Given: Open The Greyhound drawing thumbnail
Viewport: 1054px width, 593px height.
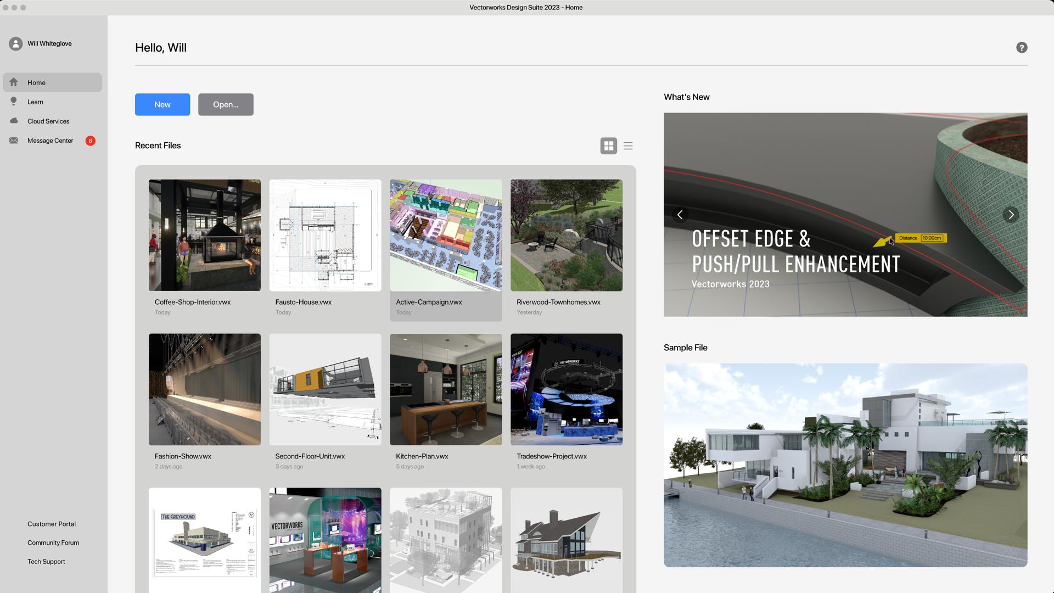Looking at the screenshot, I should 205,540.
